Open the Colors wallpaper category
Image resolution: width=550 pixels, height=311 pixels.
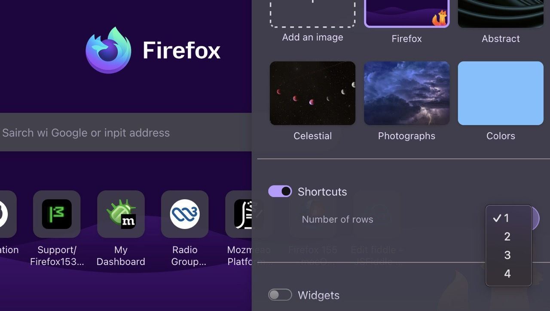tap(501, 93)
